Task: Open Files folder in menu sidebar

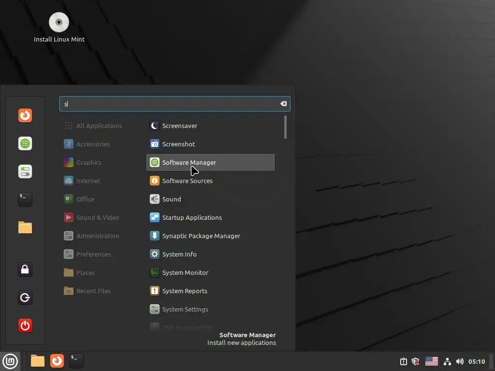Action: (25, 228)
